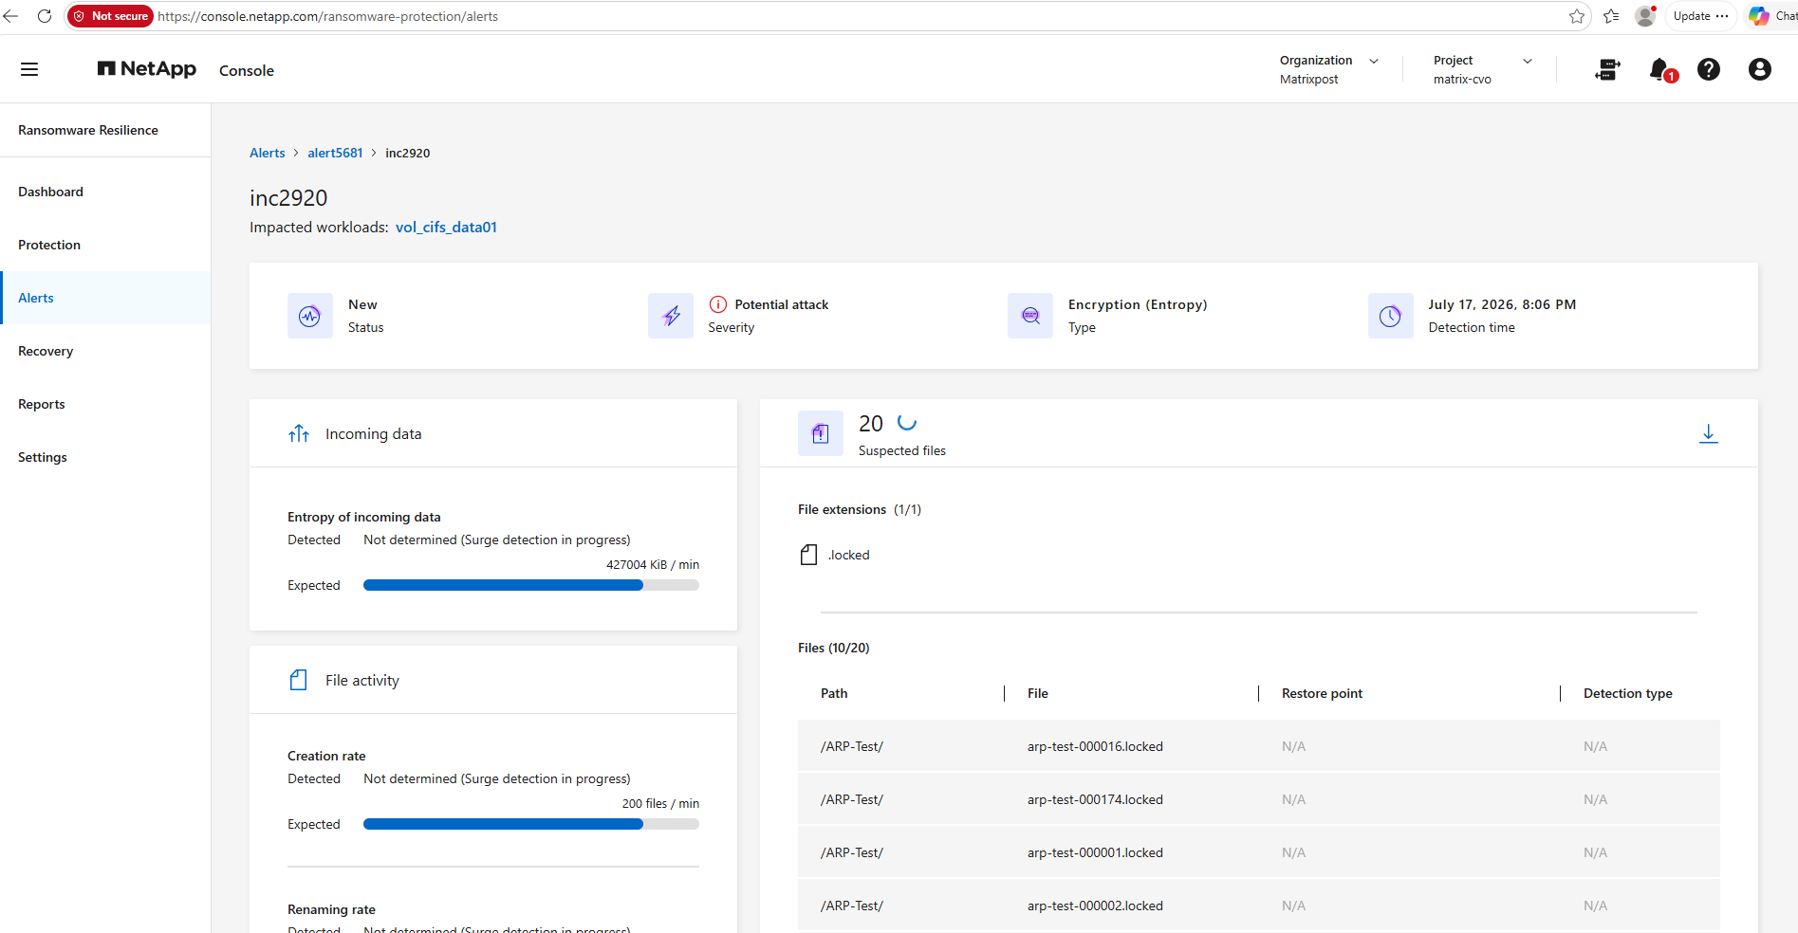Open the Reports page
Viewport: 1798px width, 933px height.
click(42, 404)
